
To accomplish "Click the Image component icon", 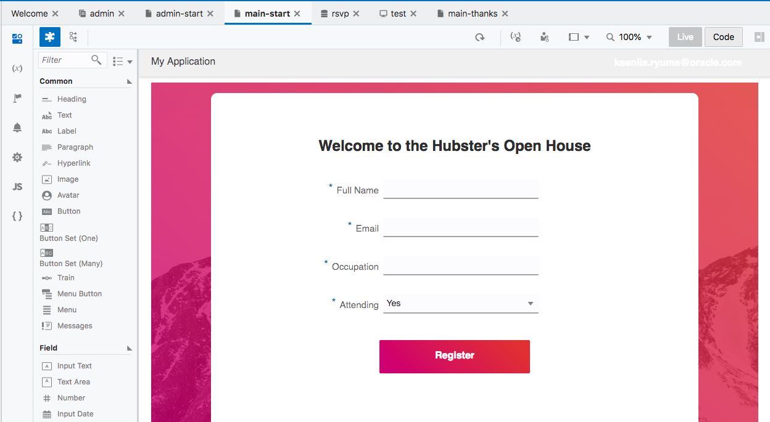I will coord(47,179).
